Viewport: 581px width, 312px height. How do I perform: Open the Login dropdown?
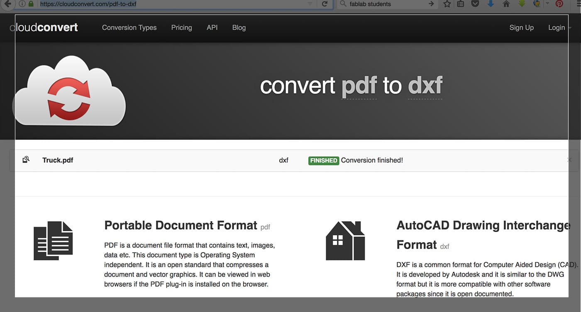[559, 27]
